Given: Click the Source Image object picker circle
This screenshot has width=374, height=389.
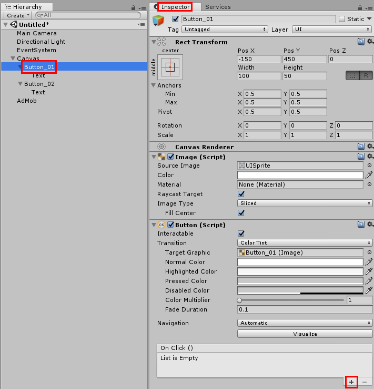Looking at the screenshot, I should tap(369, 165).
